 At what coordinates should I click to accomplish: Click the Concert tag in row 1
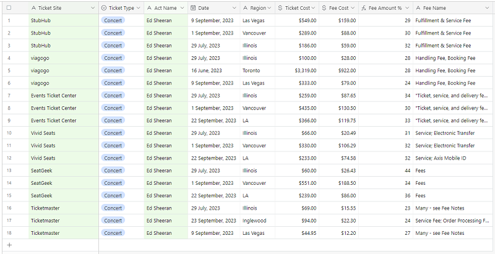[x=113, y=20]
